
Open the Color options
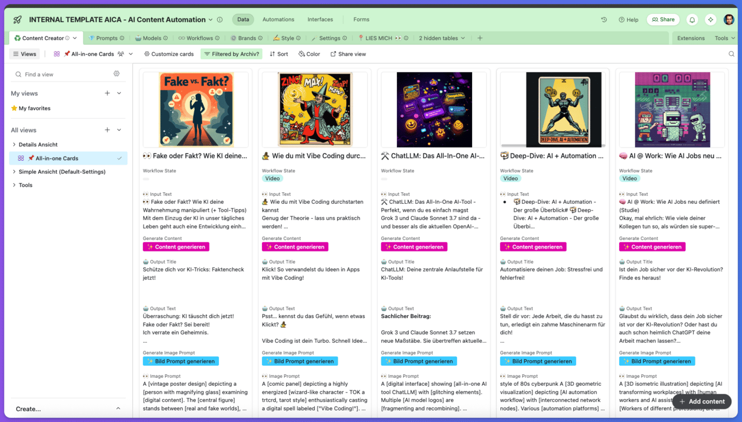[x=309, y=54]
